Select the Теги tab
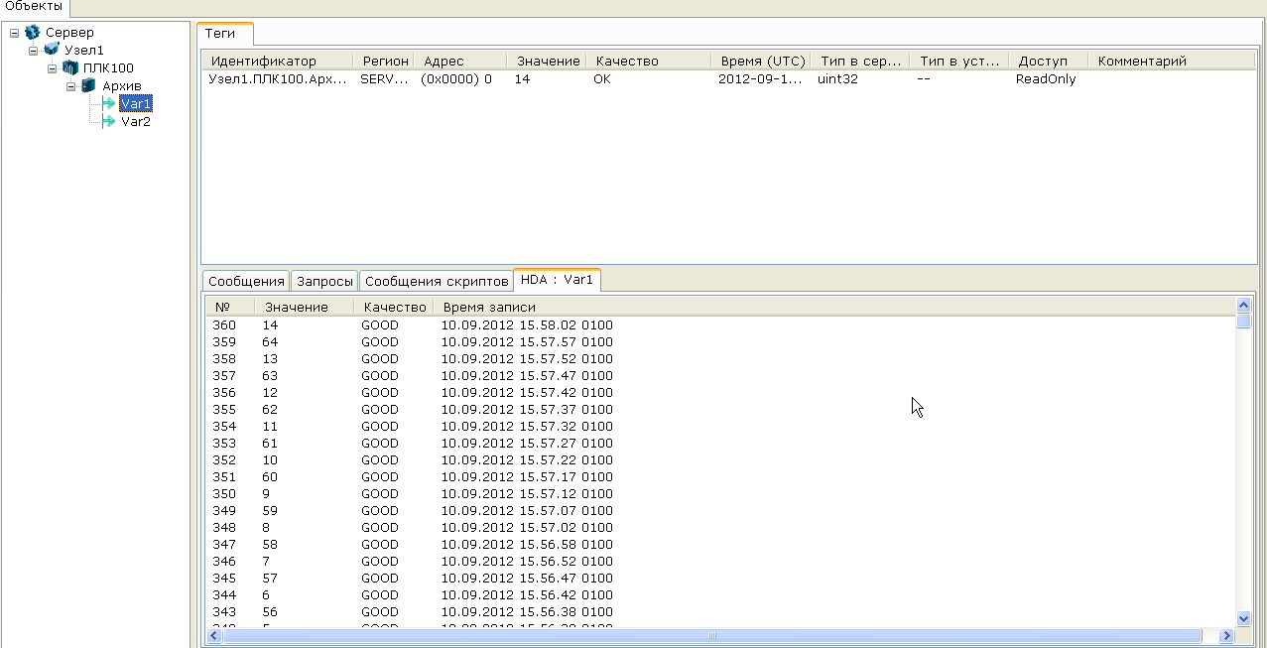 [220, 34]
